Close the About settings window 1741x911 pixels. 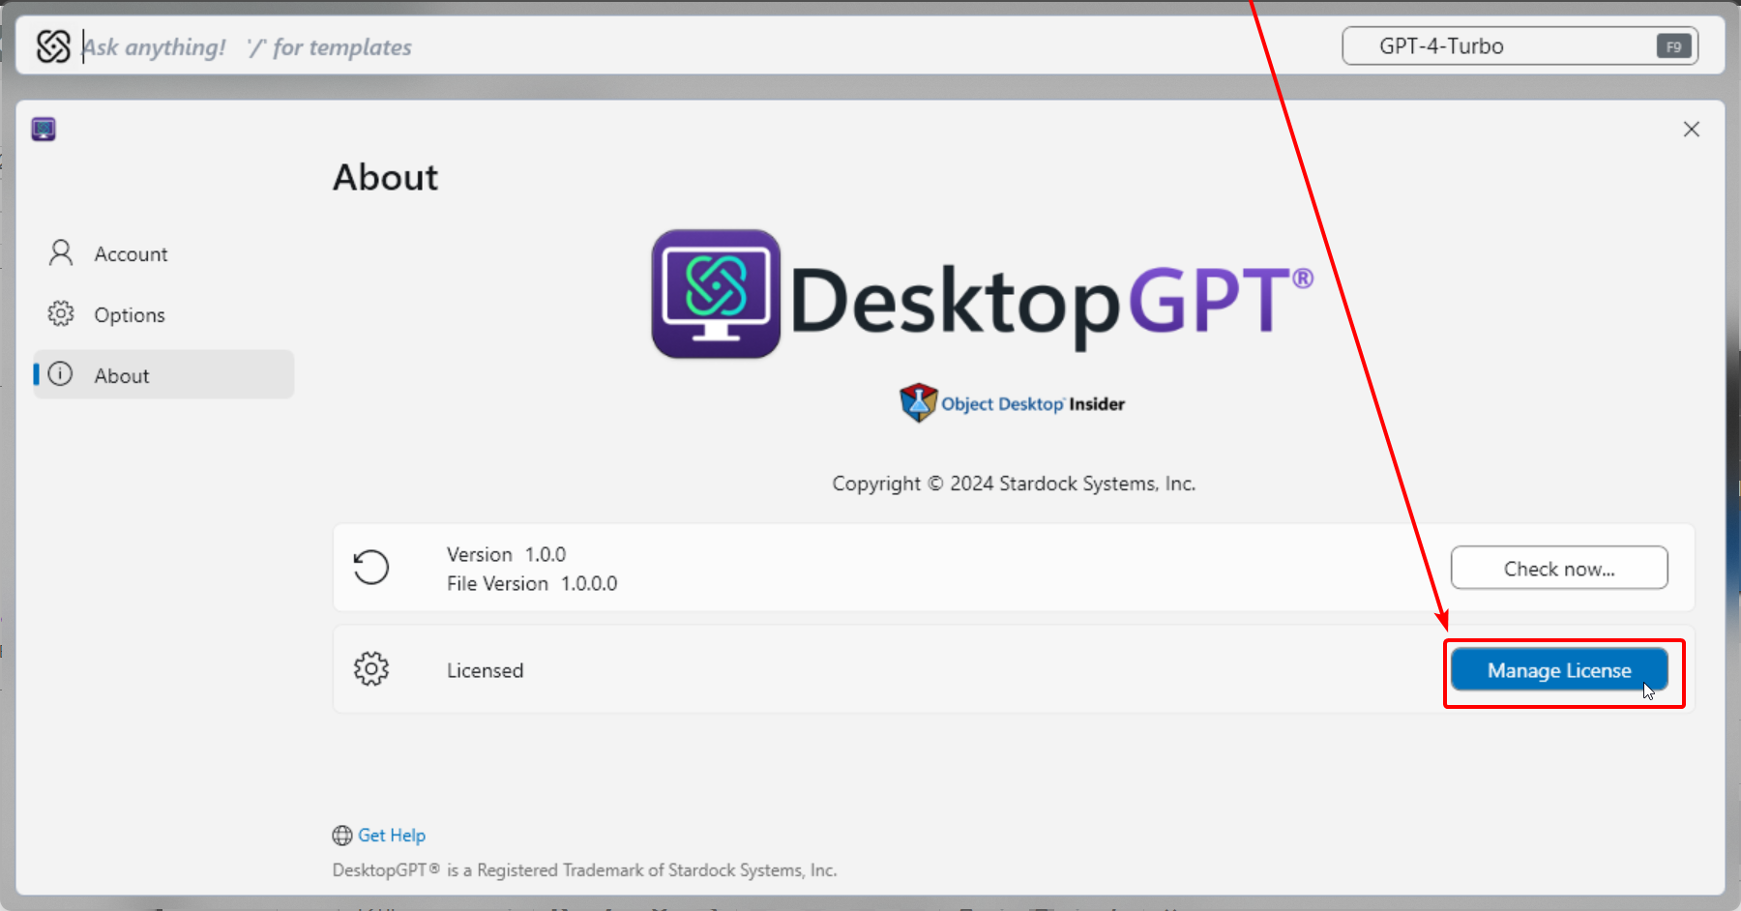[x=1691, y=130]
